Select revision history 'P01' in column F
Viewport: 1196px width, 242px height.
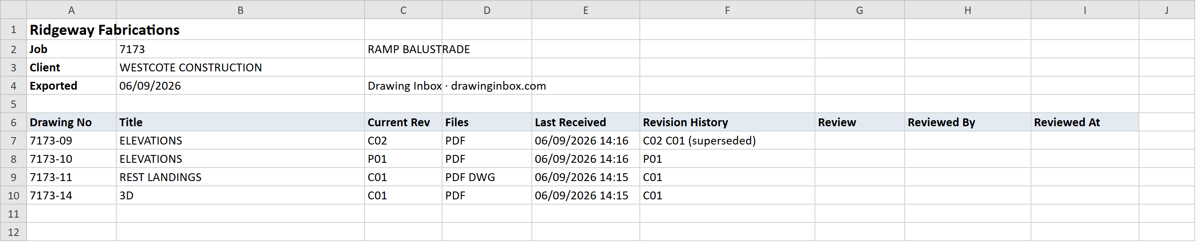tap(727, 159)
